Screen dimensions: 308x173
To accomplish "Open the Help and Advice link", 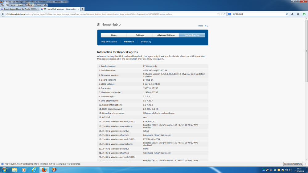I will (x=109, y=42).
